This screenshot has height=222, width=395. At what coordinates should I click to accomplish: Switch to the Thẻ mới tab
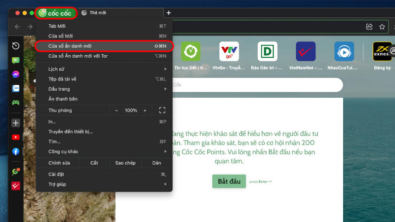click(121, 13)
